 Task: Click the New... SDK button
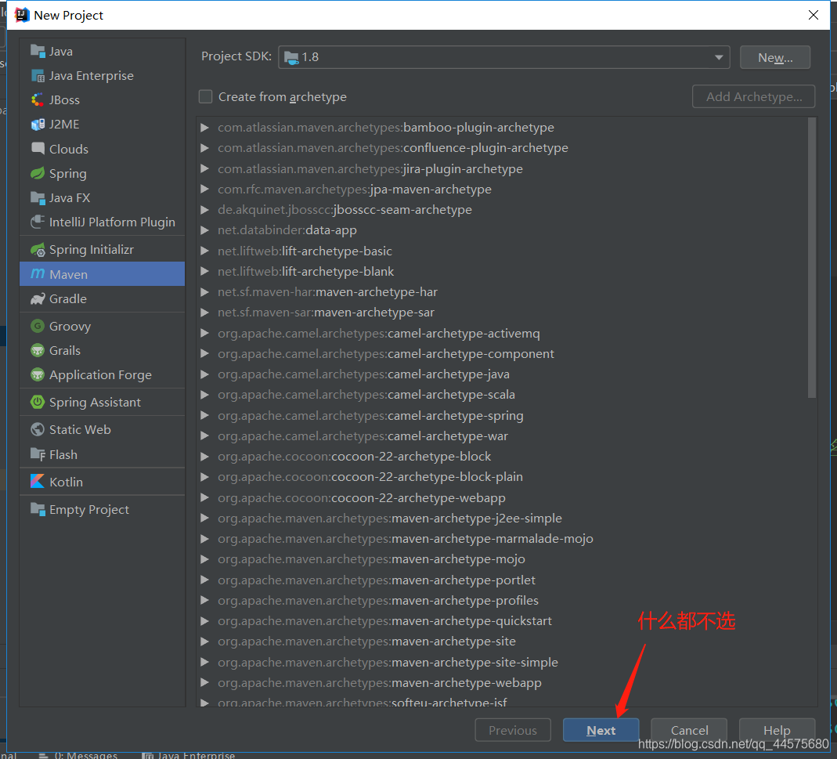pyautogui.click(x=775, y=57)
